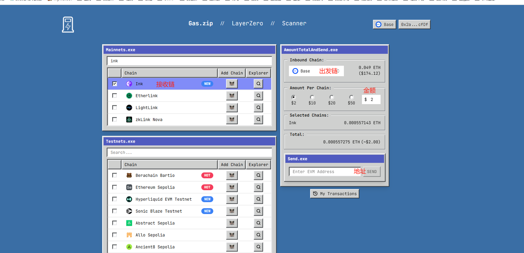Open the Gas.zip charging station logo
524x253 pixels.
[68, 25]
